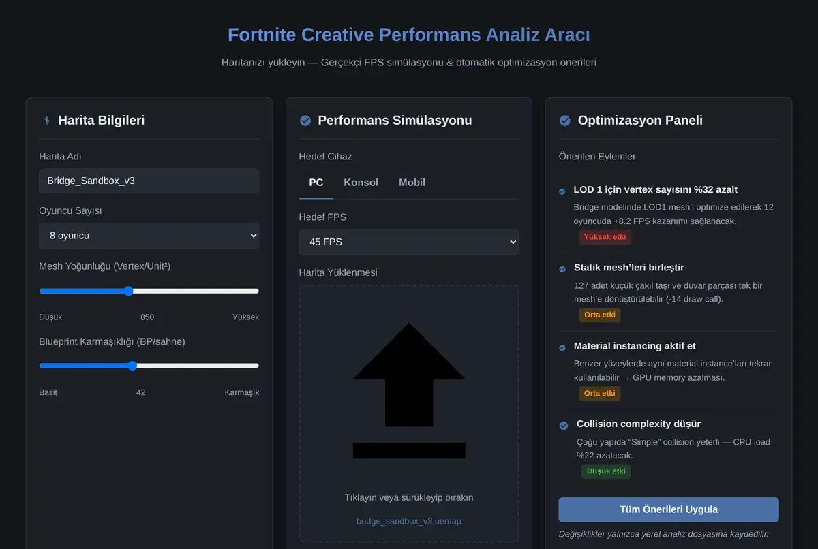Click the 'Material instancing aktif et' title

tap(635, 346)
